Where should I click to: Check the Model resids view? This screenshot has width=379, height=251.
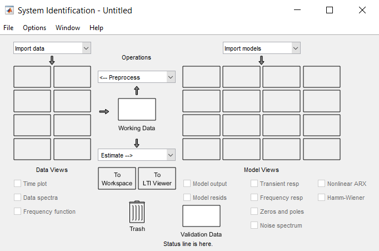(x=187, y=197)
